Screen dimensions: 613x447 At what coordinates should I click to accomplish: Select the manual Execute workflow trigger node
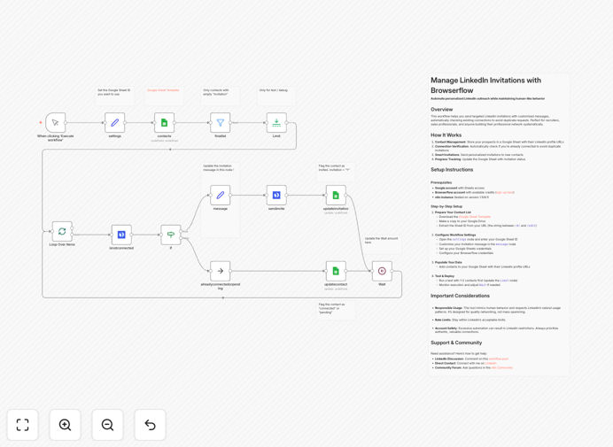tap(56, 123)
